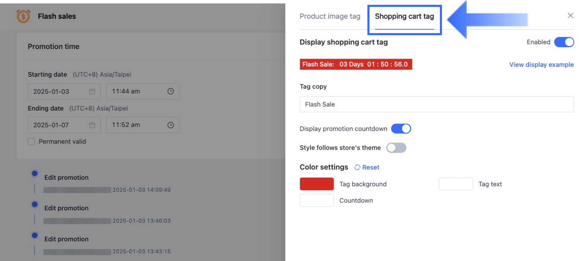Click the ending time clock icon
The height and width of the screenshot is (261, 587).
pos(171,125)
